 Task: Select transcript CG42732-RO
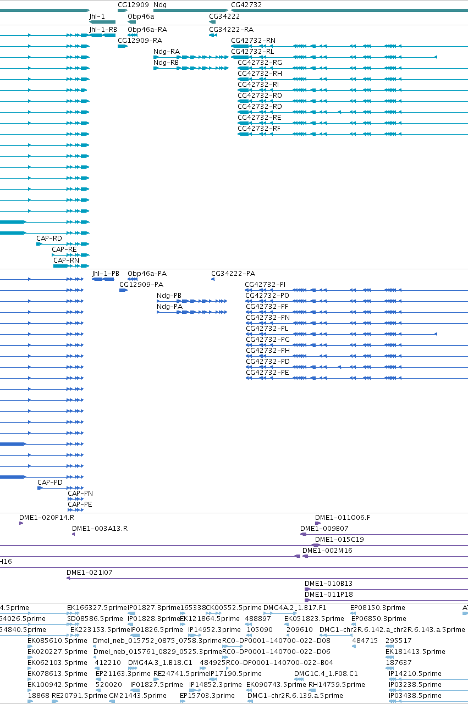click(x=260, y=96)
